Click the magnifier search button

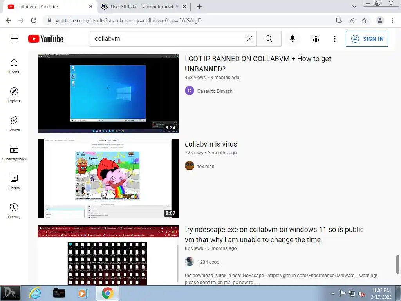tap(269, 39)
